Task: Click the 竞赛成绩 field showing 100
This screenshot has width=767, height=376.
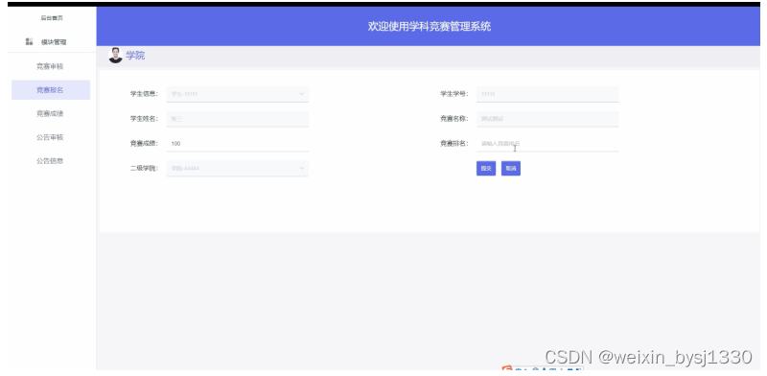Action: (x=237, y=144)
